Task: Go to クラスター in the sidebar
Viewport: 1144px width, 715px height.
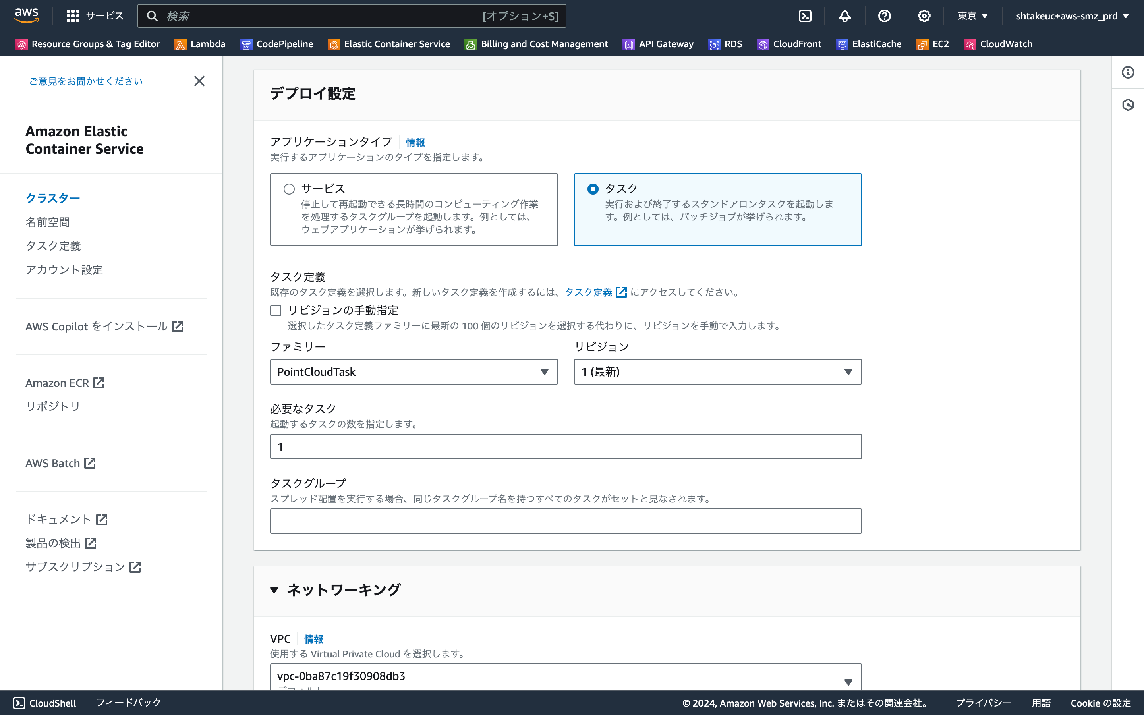Action: coord(53,198)
